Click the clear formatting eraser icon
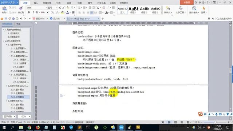Image resolution: width=233 pixels, height=131 pixels. tap(68, 8)
